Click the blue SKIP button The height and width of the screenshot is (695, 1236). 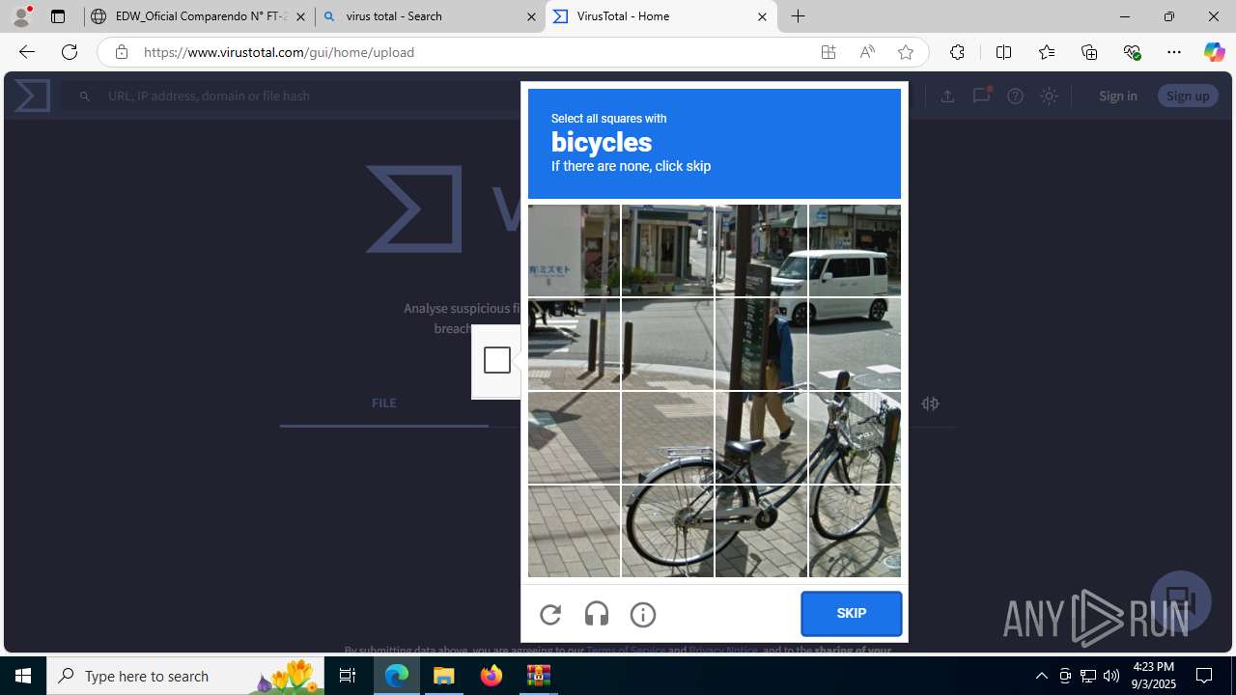coord(851,614)
